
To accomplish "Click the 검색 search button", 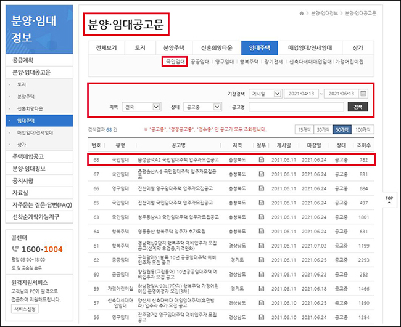I will pos(358,107).
